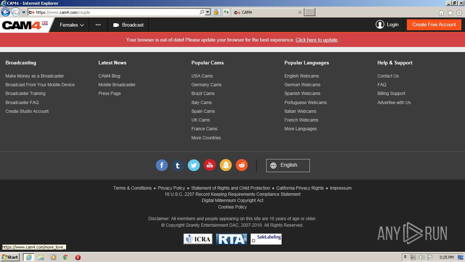
Task: Launch Chrome from the taskbar
Action: 66,257
